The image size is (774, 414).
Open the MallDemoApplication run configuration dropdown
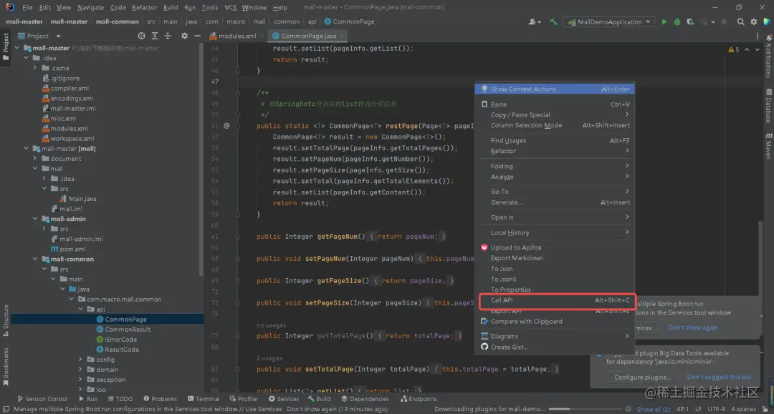[608, 22]
